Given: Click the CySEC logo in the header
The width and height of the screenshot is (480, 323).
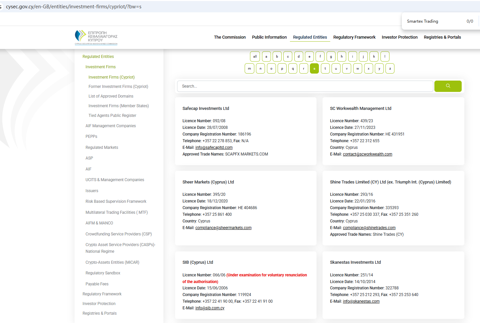Looking at the screenshot, I should tap(96, 37).
